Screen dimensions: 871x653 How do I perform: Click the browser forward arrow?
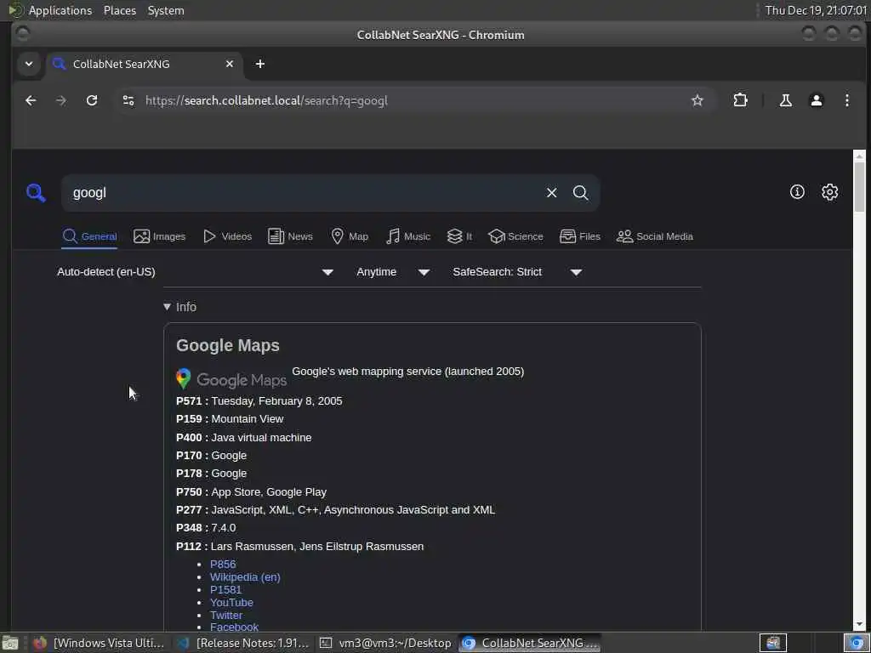61,100
